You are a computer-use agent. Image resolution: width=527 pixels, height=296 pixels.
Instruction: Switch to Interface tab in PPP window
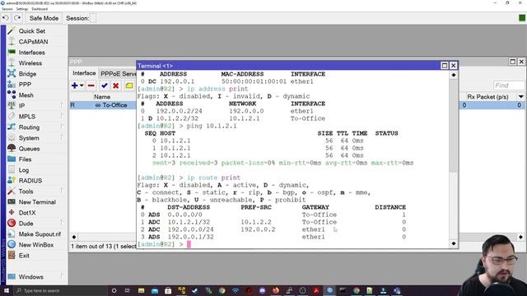[84, 73]
